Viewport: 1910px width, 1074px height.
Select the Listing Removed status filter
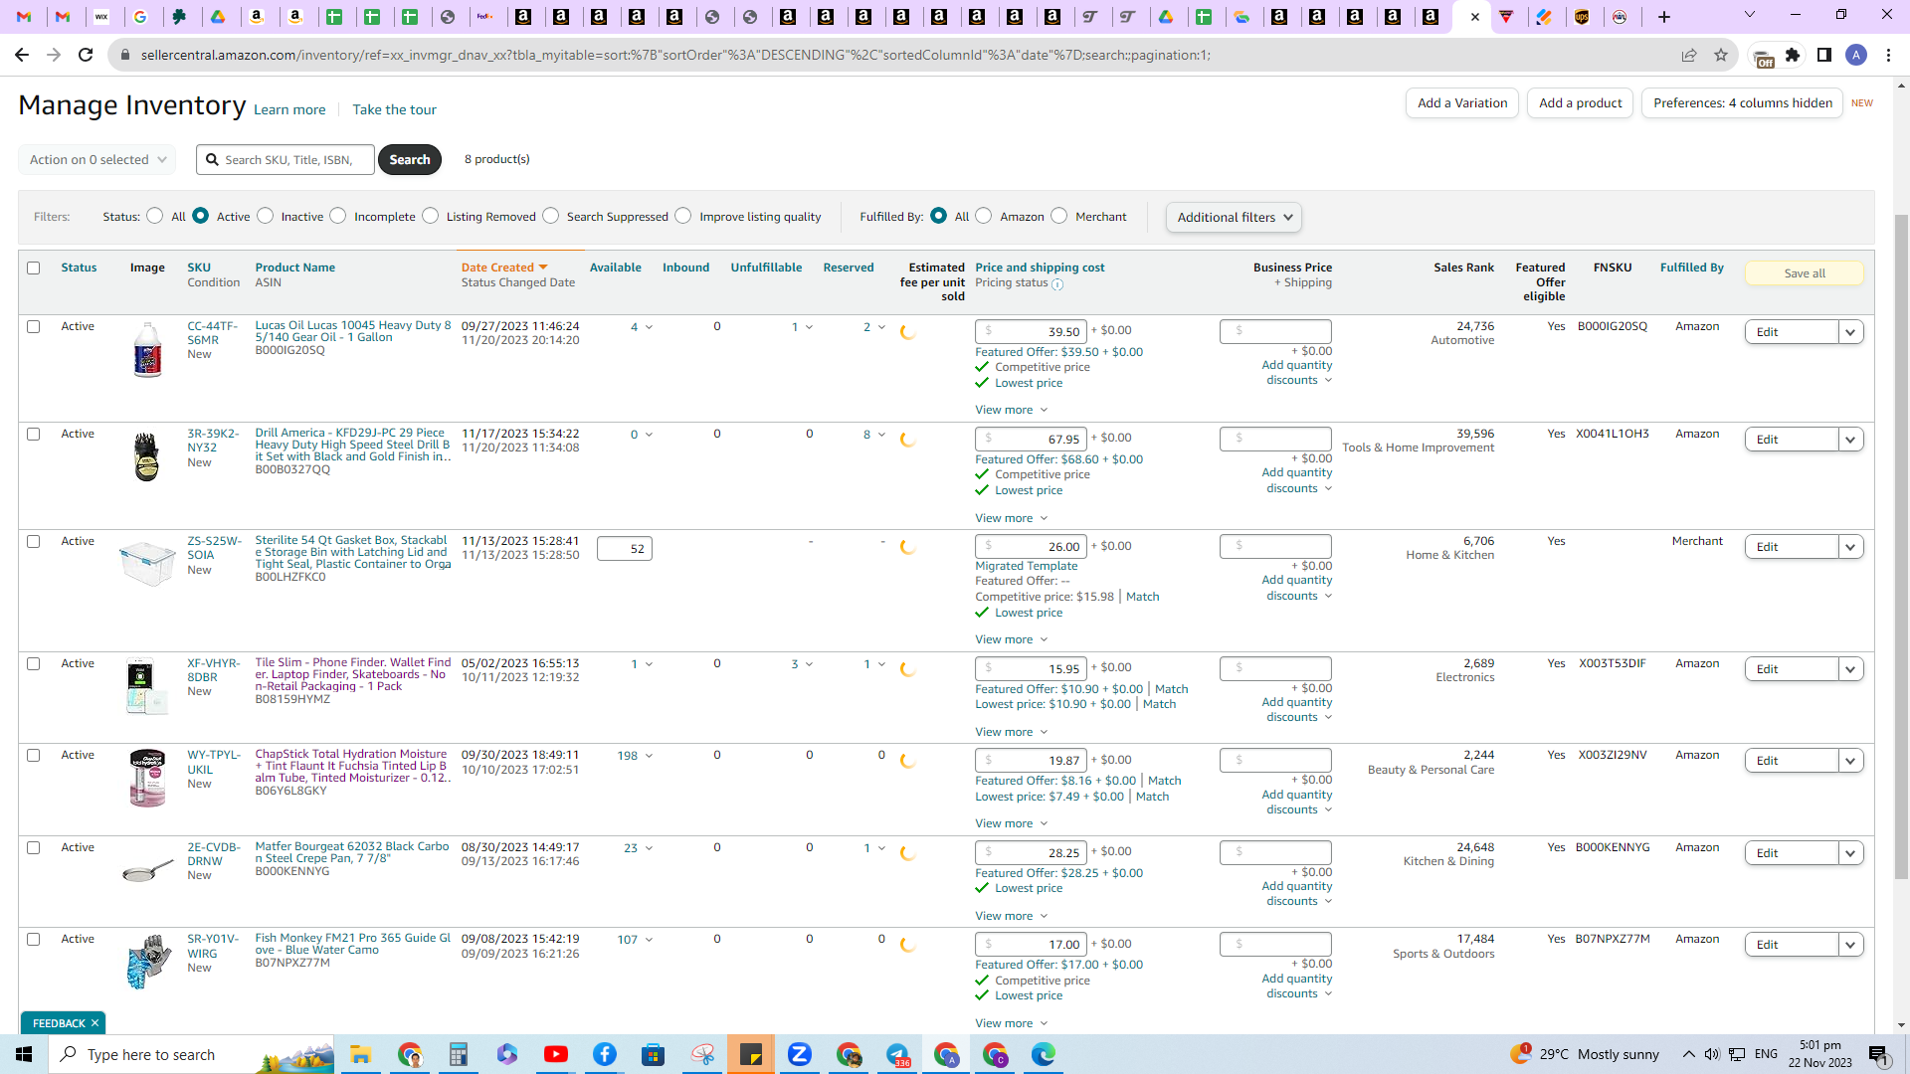pos(431,216)
